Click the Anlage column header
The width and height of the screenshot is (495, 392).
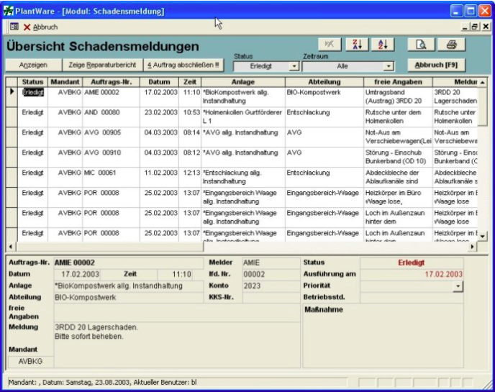tap(243, 82)
